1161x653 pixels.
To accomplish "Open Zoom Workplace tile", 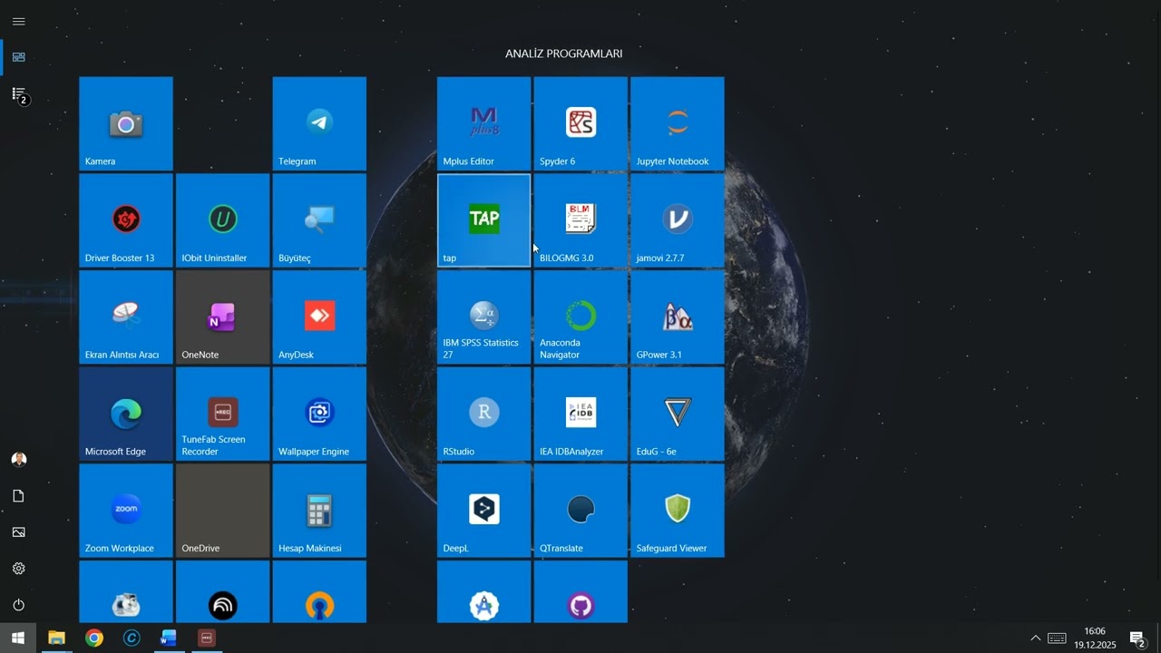I will (x=126, y=511).
